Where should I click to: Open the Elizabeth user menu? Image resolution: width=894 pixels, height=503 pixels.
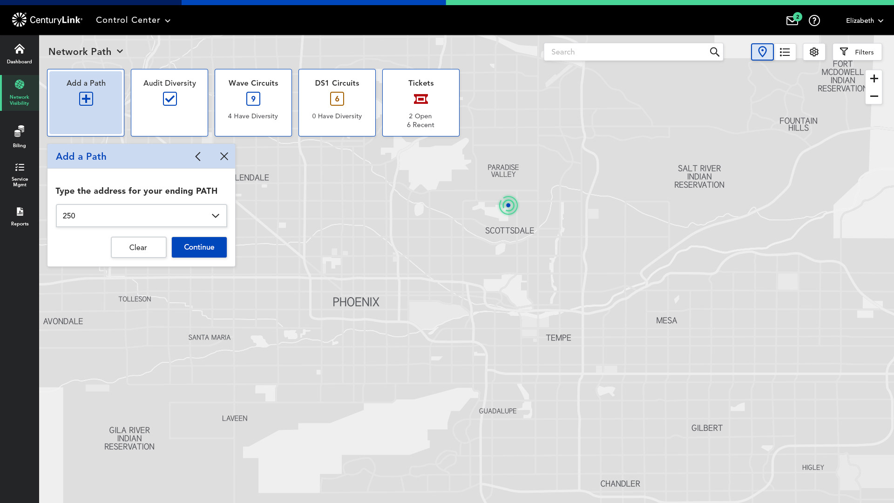tap(864, 20)
